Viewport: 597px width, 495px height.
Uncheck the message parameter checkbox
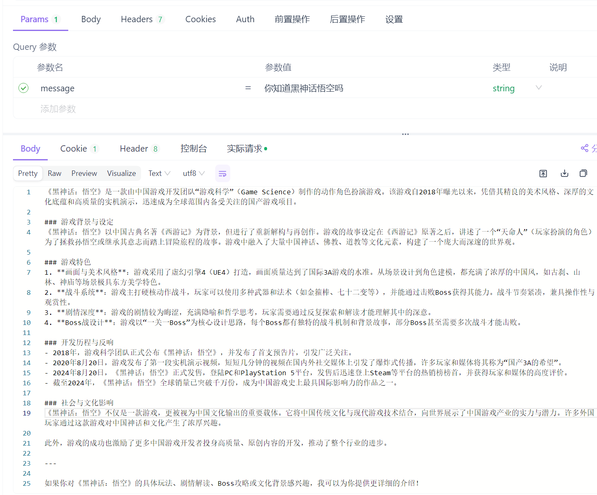click(x=23, y=88)
